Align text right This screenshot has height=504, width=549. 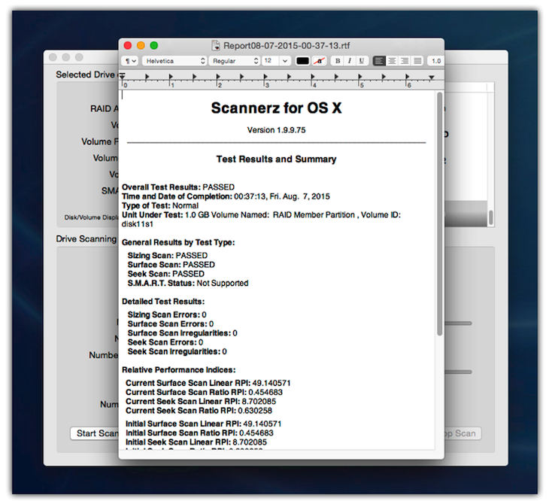pyautogui.click(x=405, y=61)
